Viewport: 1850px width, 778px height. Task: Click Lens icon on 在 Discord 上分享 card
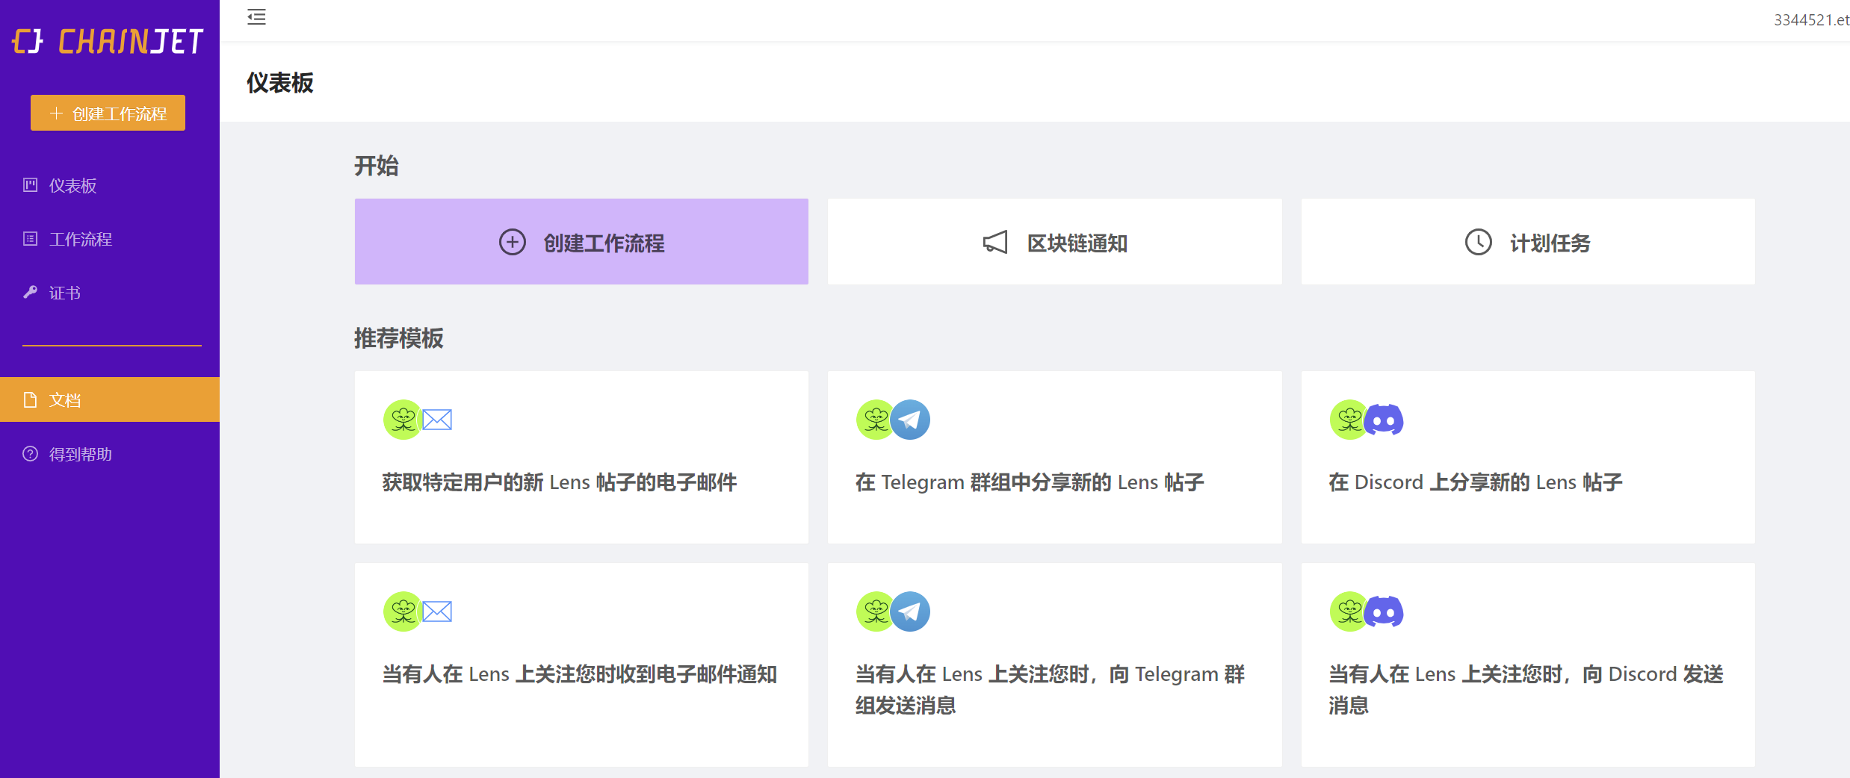click(1349, 420)
